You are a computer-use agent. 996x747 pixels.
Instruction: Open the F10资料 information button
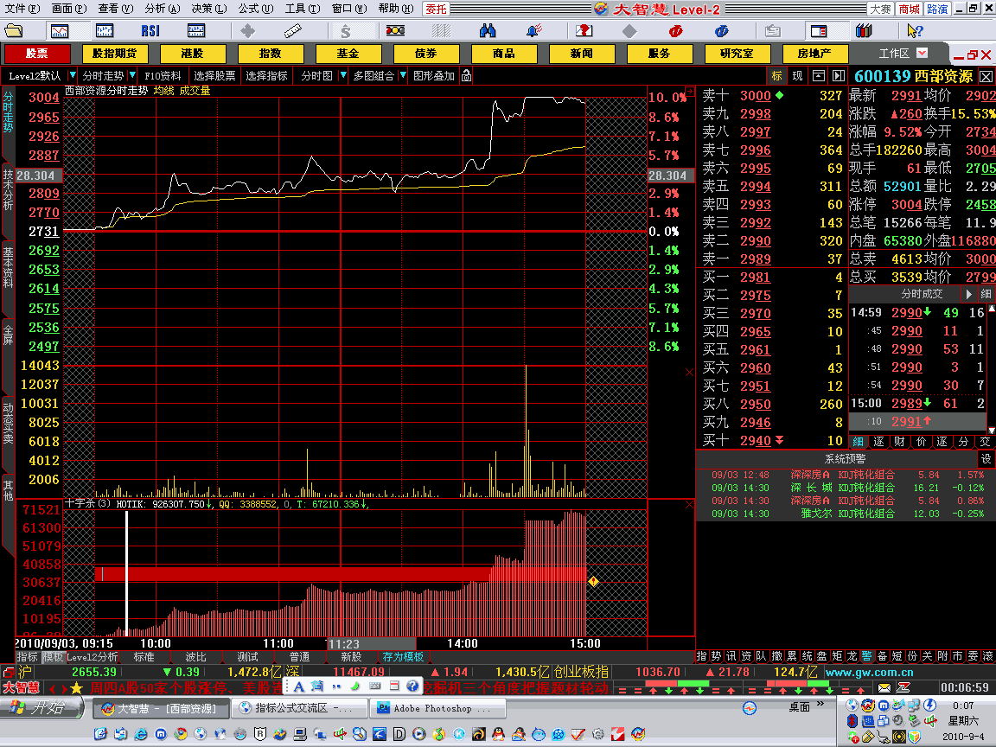pyautogui.click(x=163, y=75)
